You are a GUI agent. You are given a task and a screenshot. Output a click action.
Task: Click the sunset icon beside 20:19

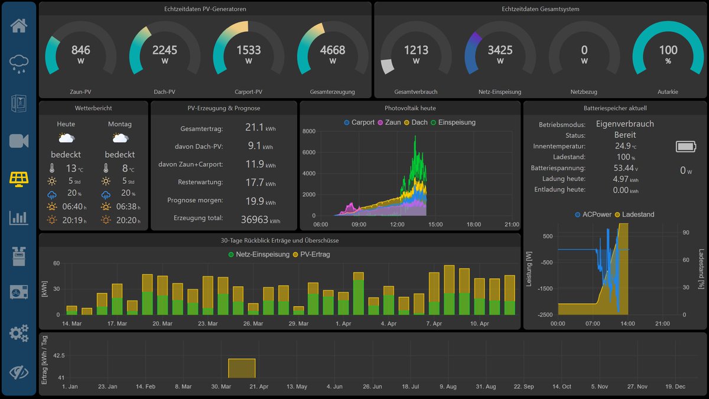(x=52, y=220)
